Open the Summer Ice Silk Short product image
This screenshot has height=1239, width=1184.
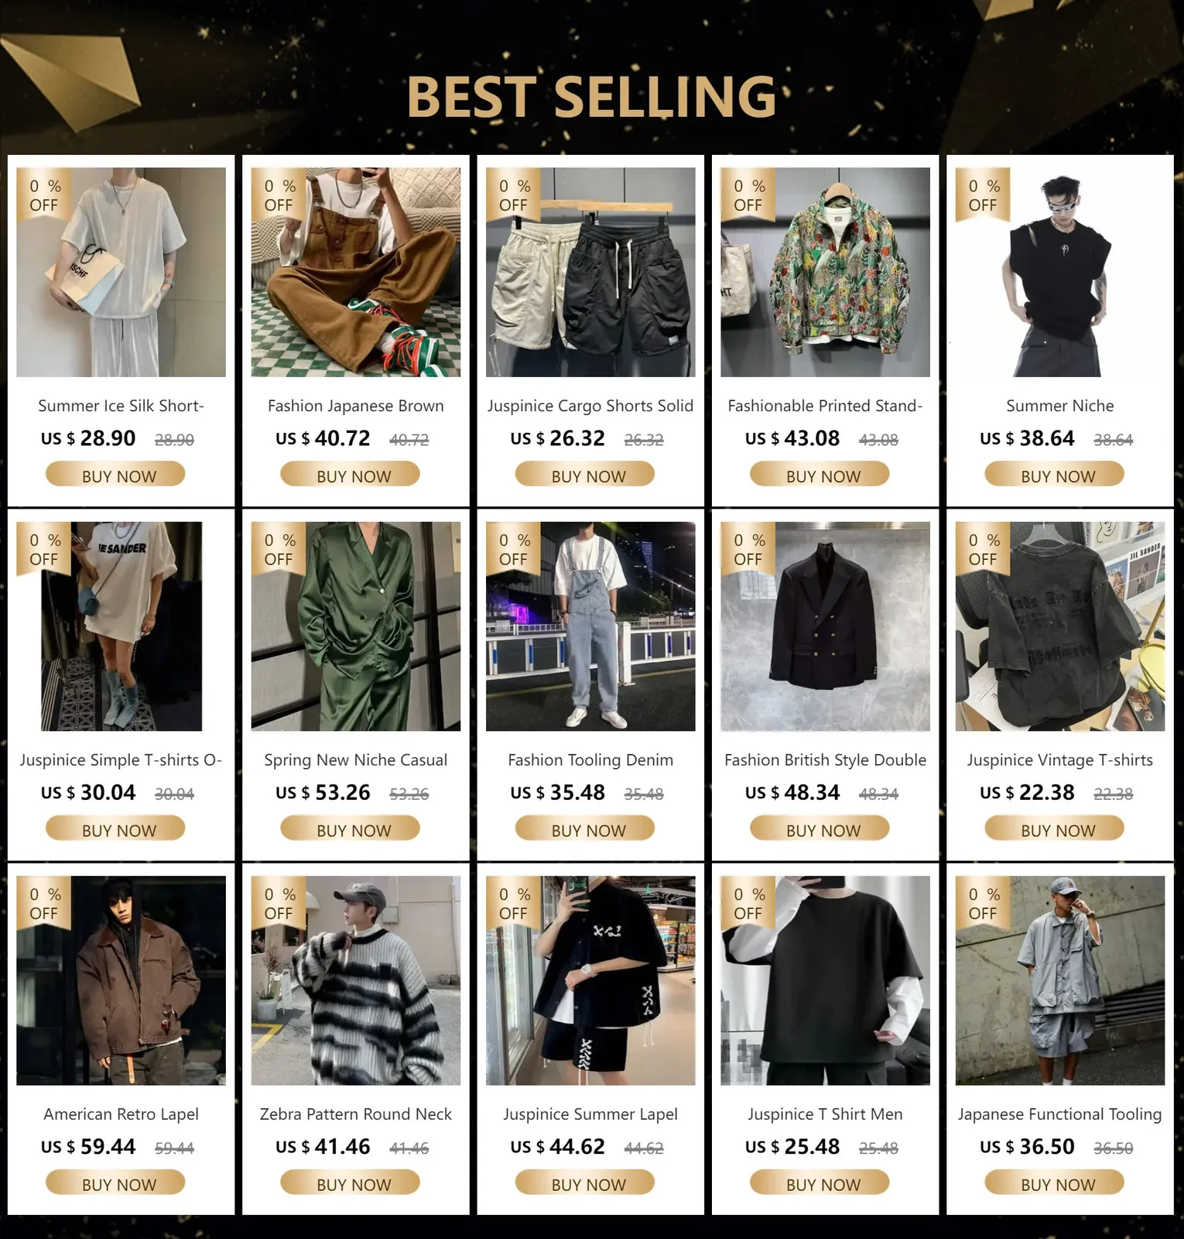[x=121, y=272]
